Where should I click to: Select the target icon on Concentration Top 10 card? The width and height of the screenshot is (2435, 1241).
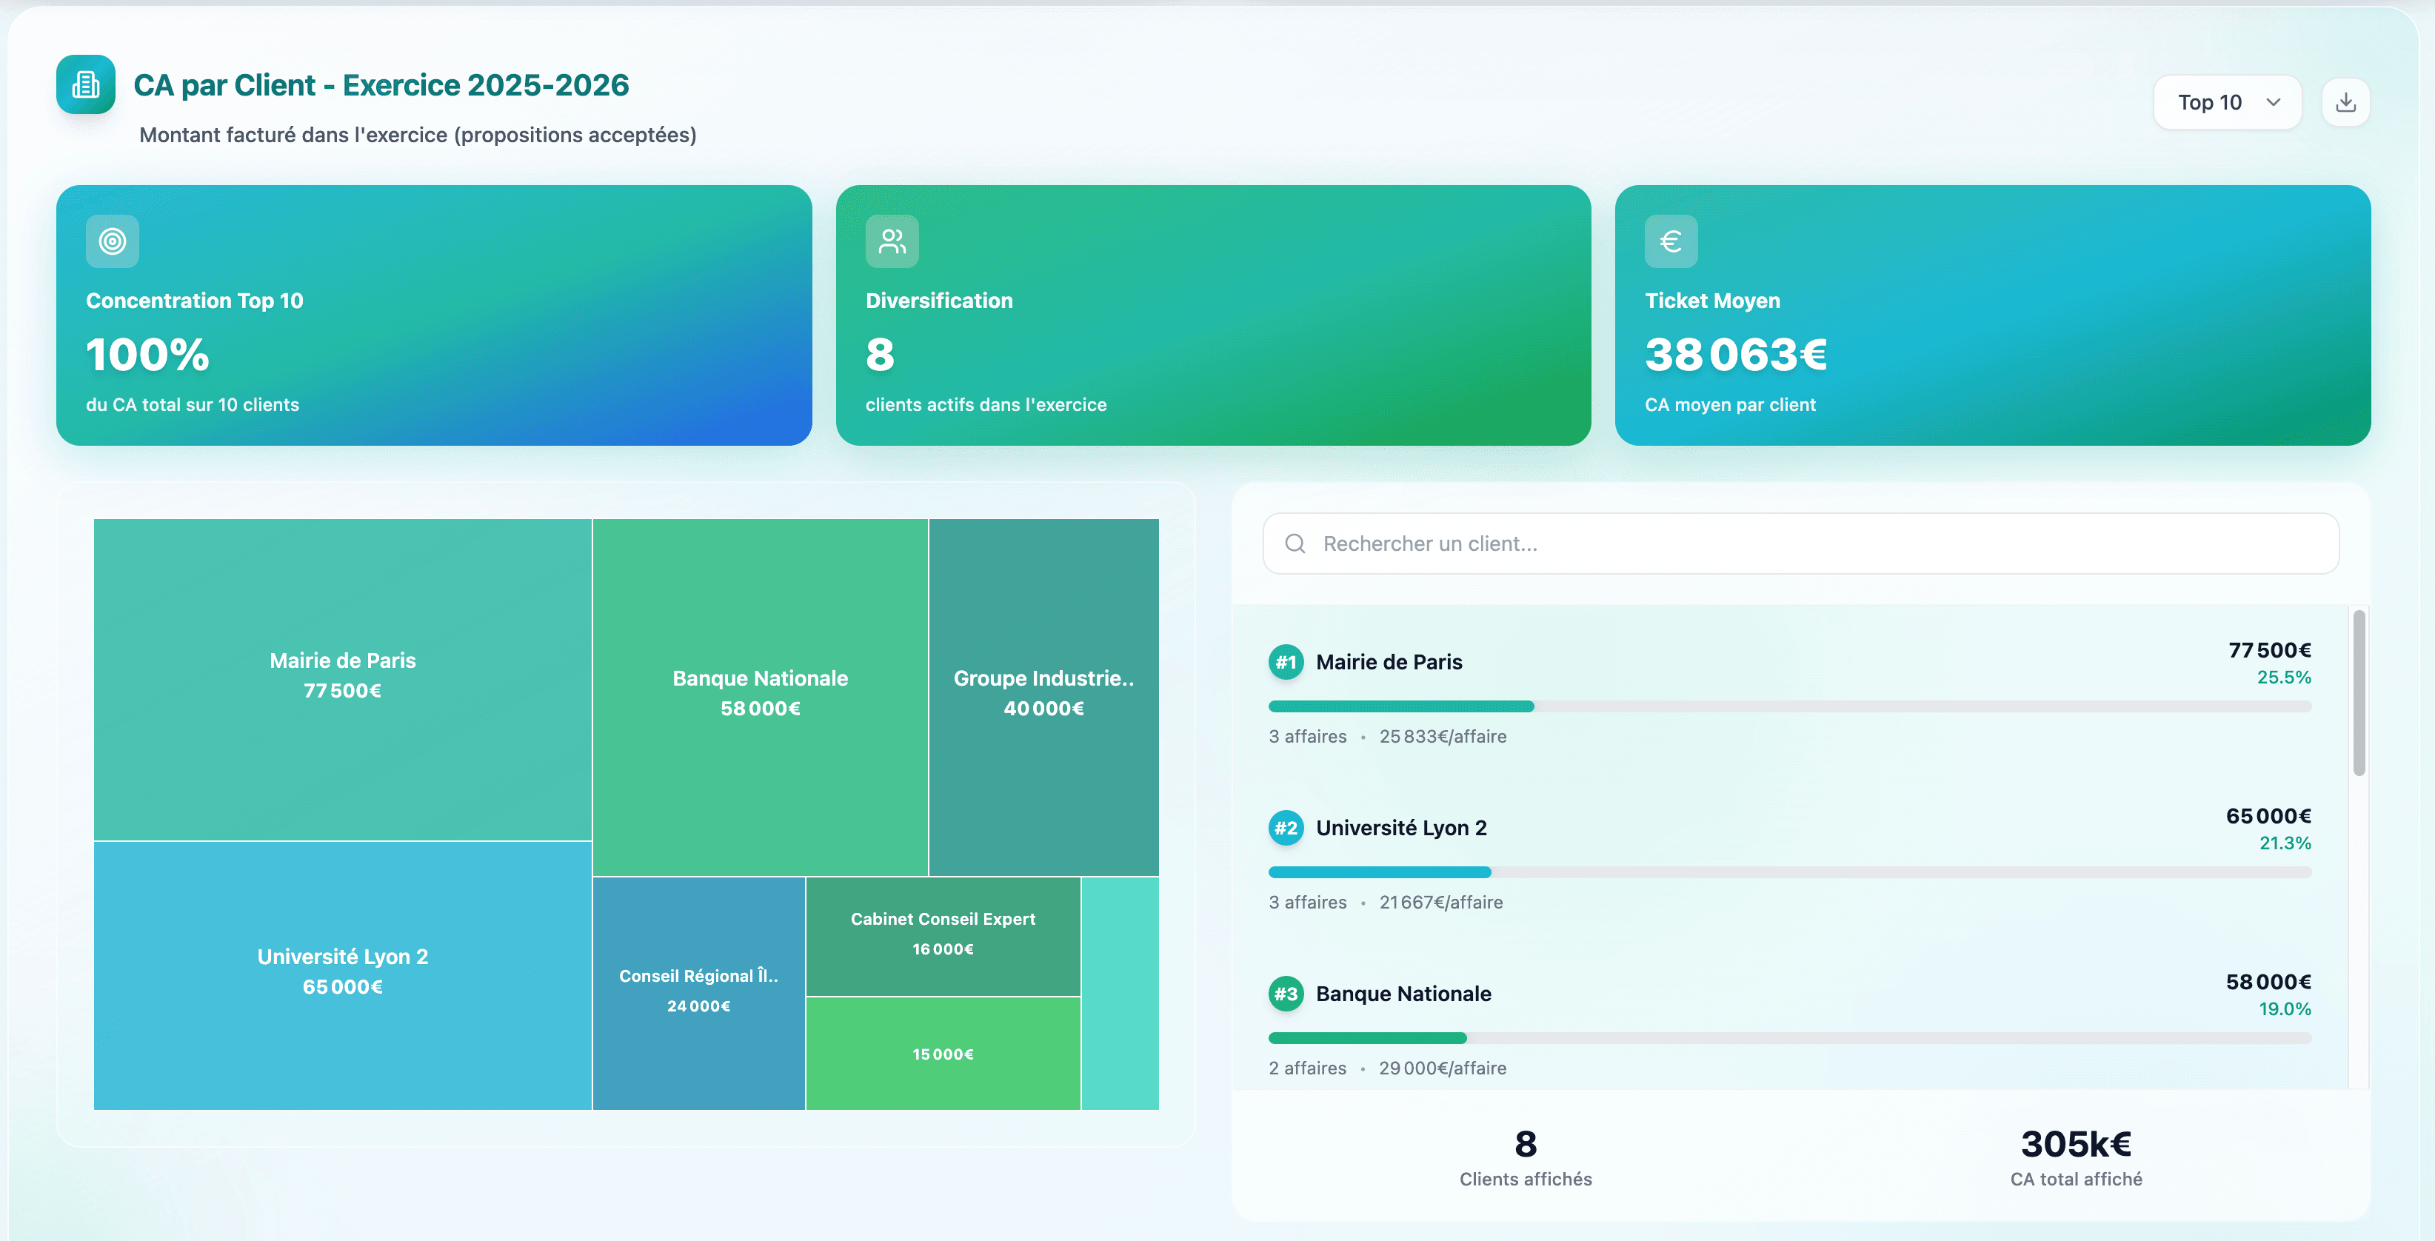coord(112,241)
